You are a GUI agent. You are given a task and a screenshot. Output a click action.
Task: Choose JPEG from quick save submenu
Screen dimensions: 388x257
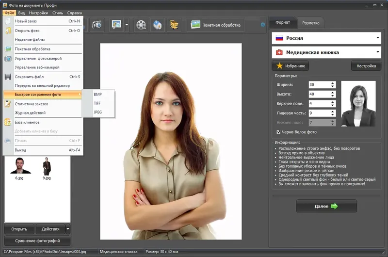(x=98, y=112)
